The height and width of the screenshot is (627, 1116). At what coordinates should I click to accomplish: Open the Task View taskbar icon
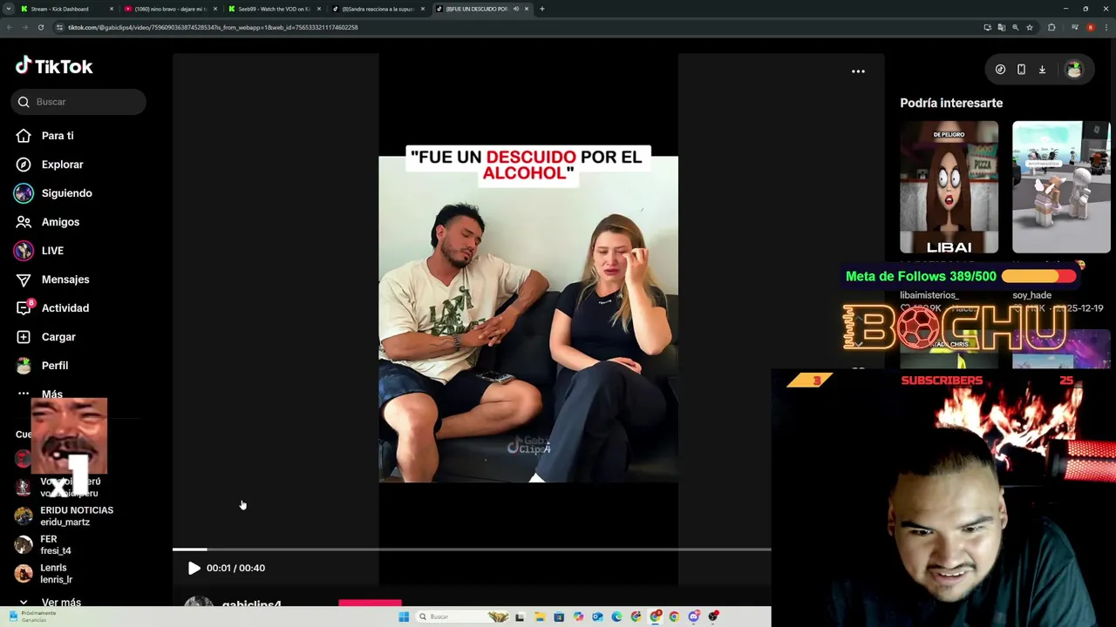tap(520, 617)
